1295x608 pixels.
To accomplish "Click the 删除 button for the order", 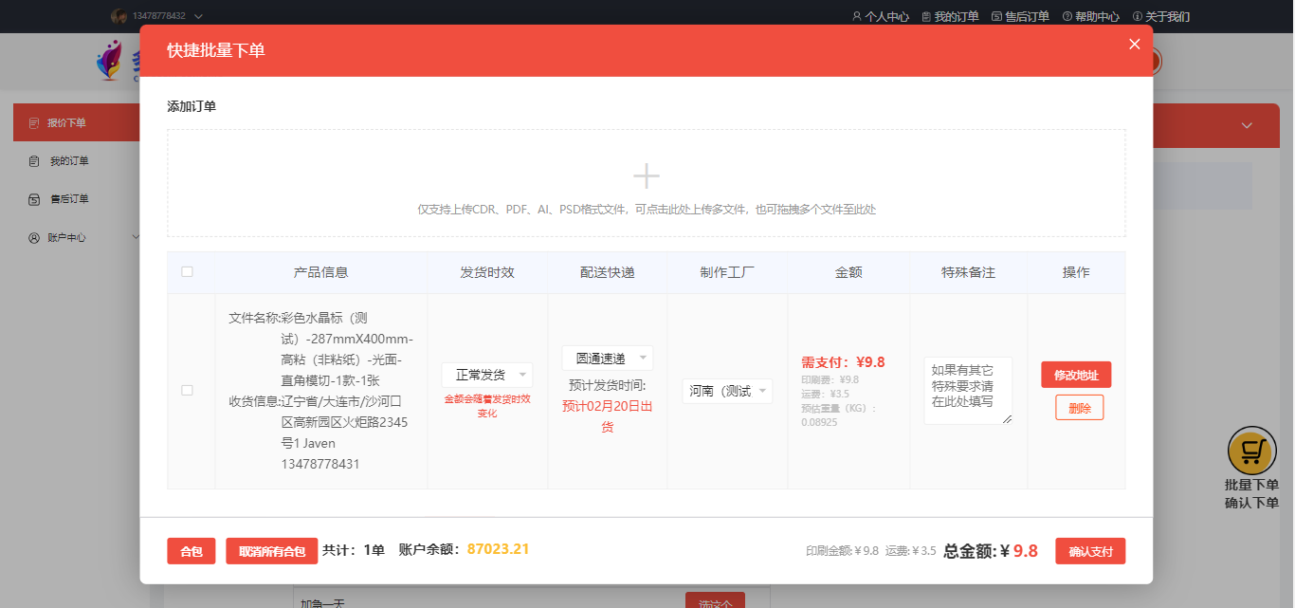I will pyautogui.click(x=1079, y=408).
